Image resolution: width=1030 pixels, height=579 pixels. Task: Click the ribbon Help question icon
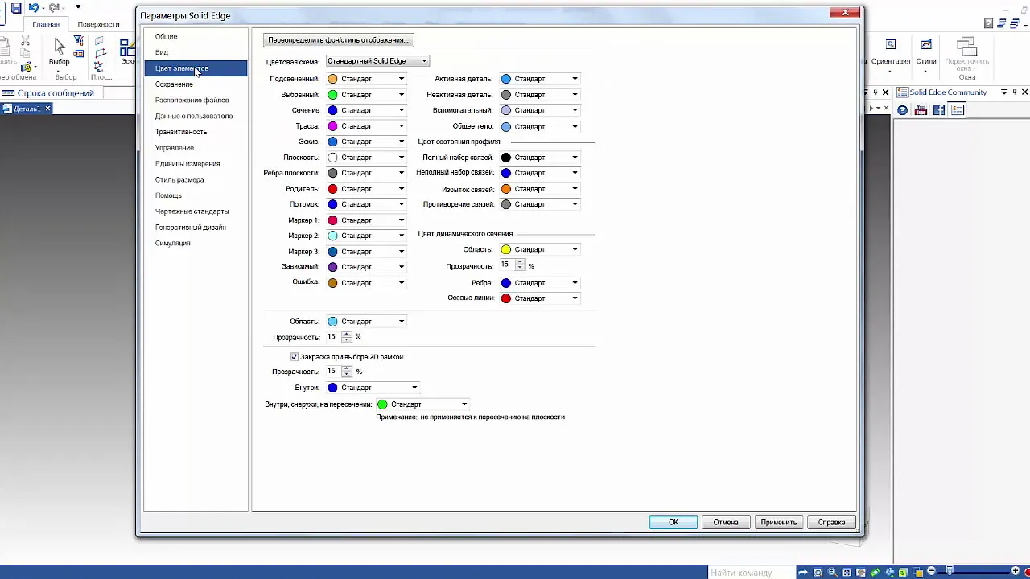tap(989, 24)
